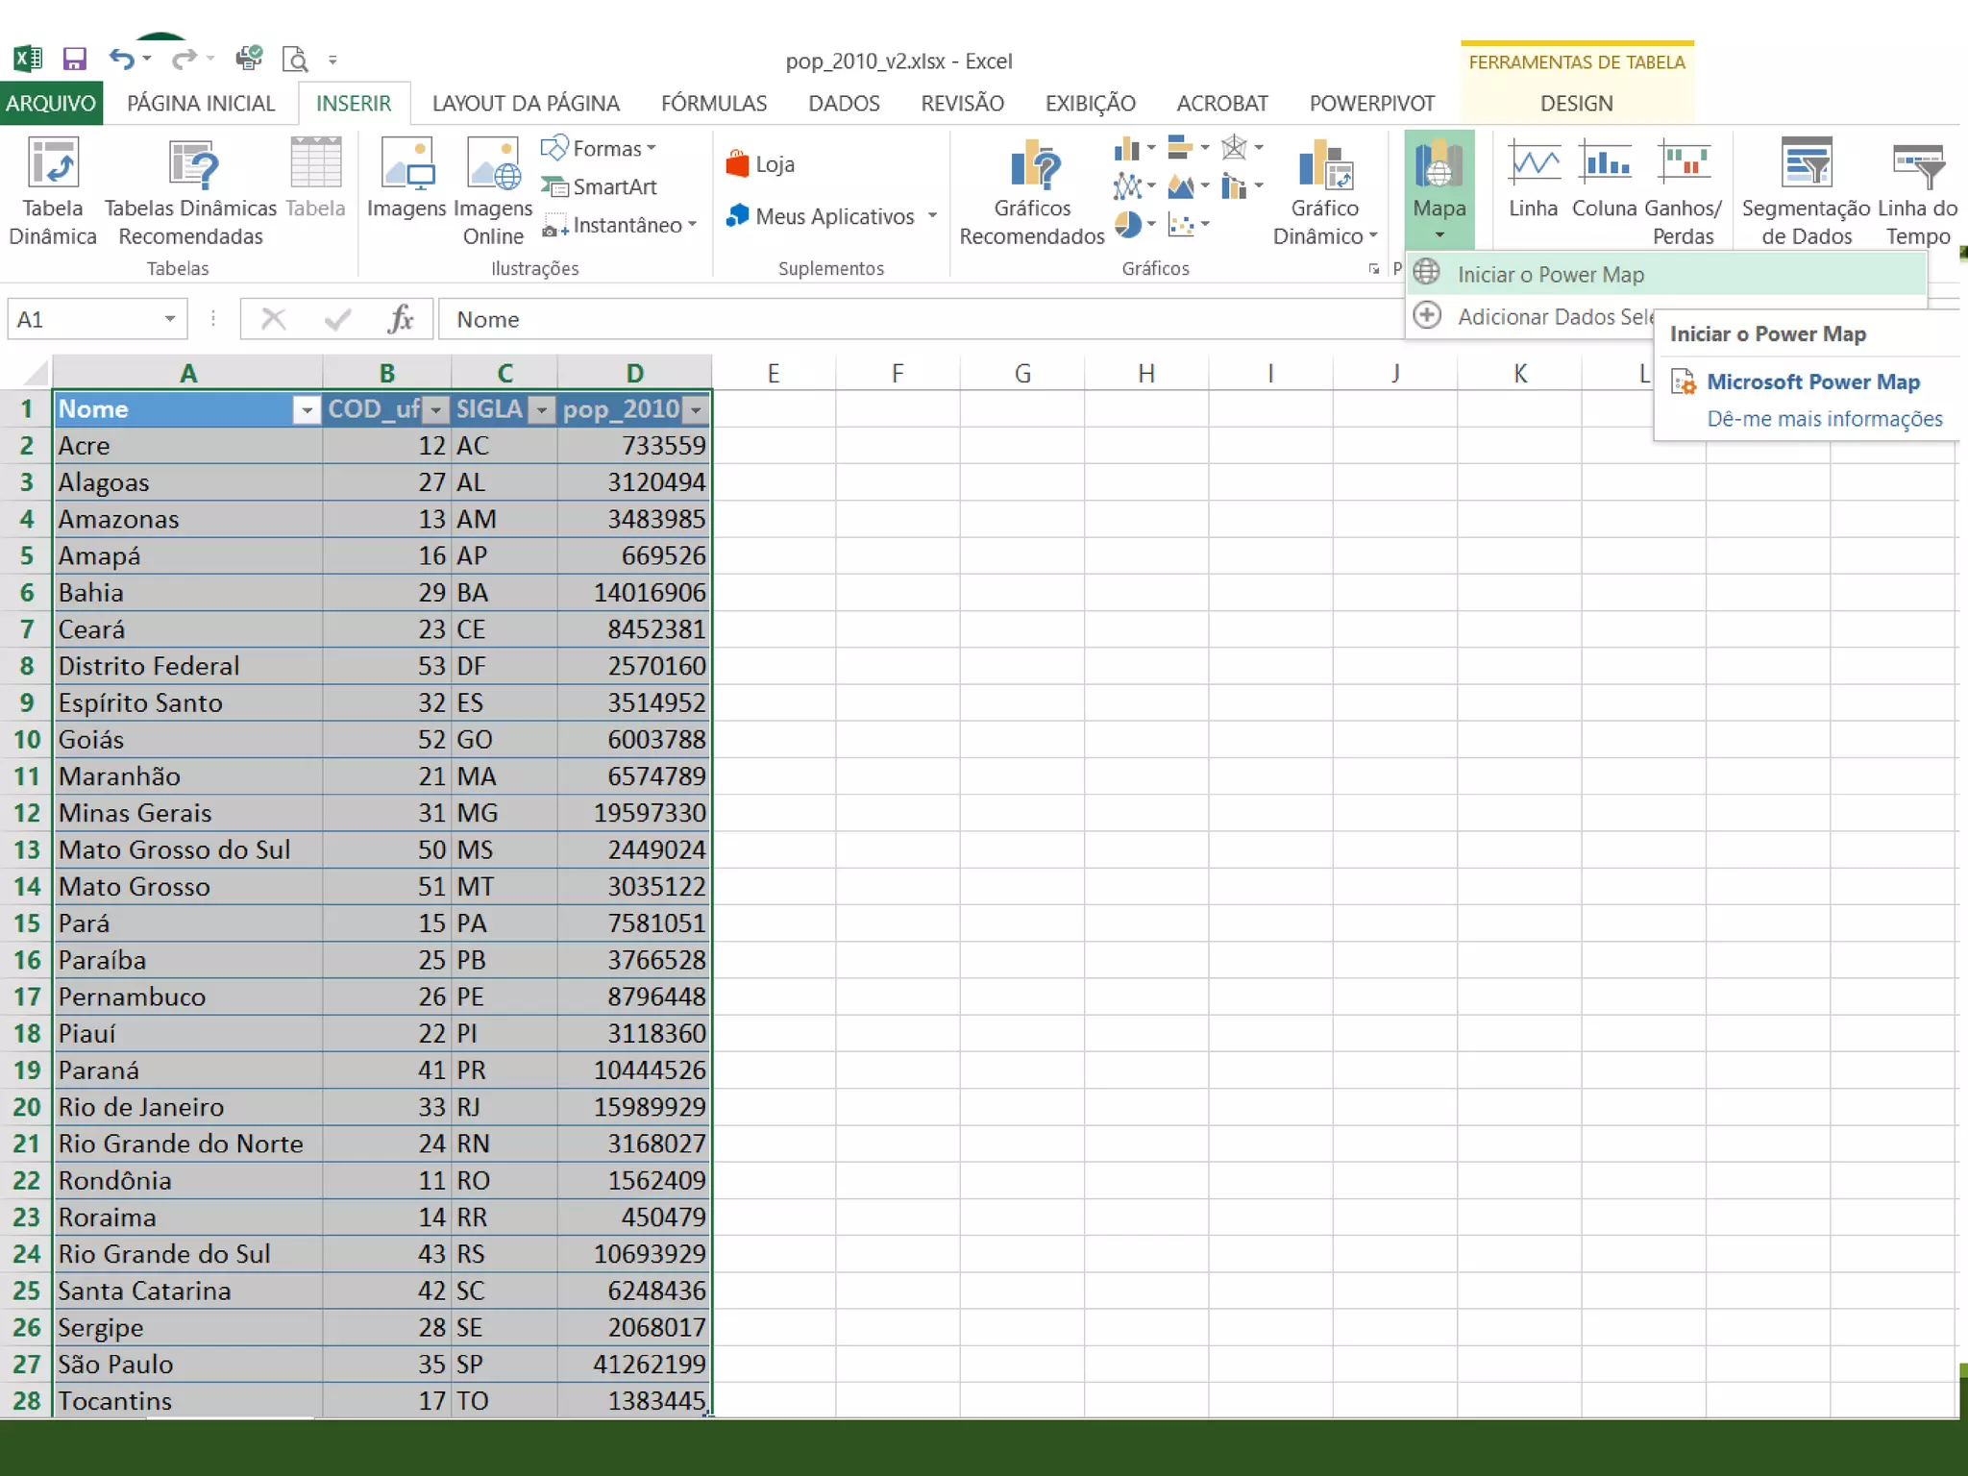Open the Loja store add-in

coord(760,164)
